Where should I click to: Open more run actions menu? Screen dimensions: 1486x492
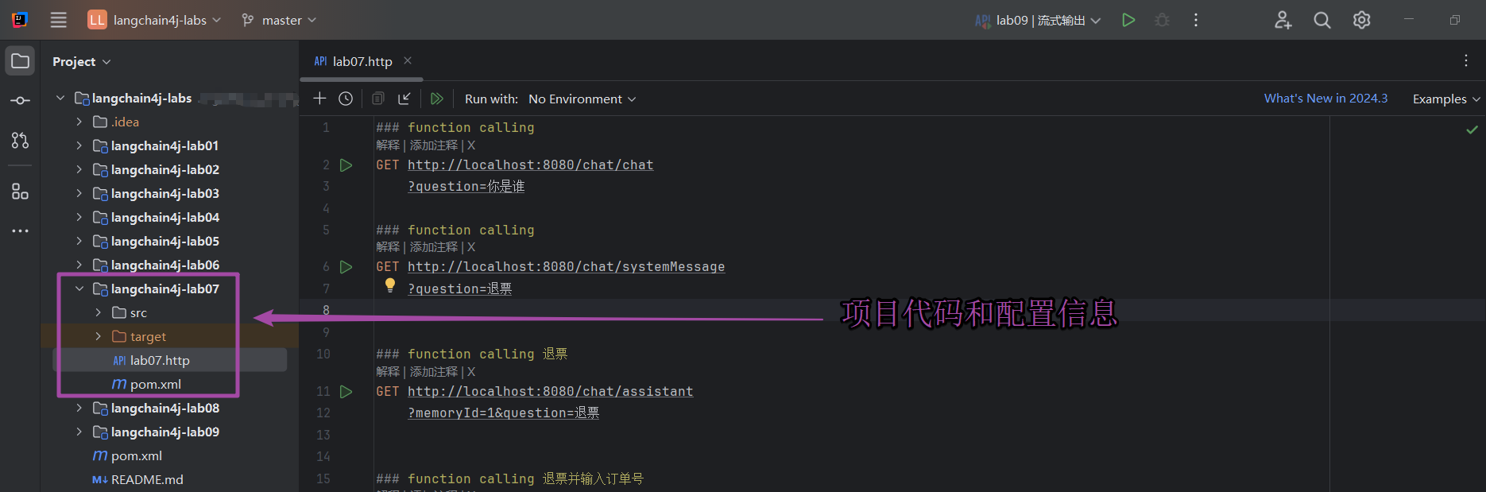point(1196,20)
